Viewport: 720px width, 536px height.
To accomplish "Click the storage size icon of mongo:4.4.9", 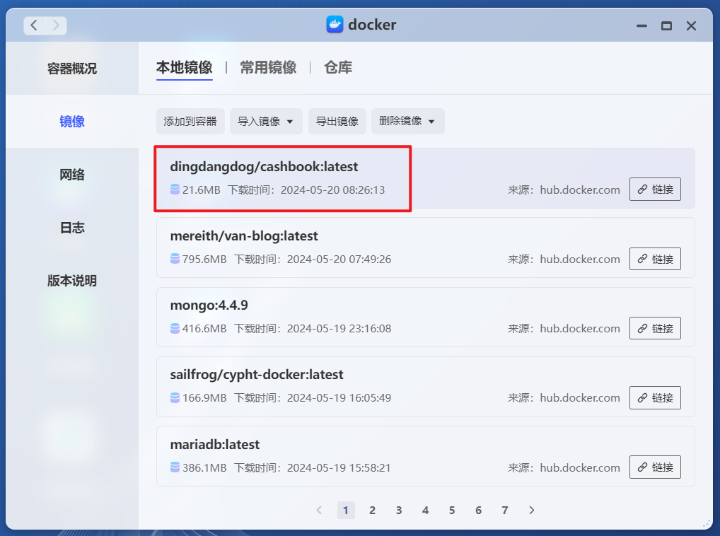I will click(x=175, y=328).
